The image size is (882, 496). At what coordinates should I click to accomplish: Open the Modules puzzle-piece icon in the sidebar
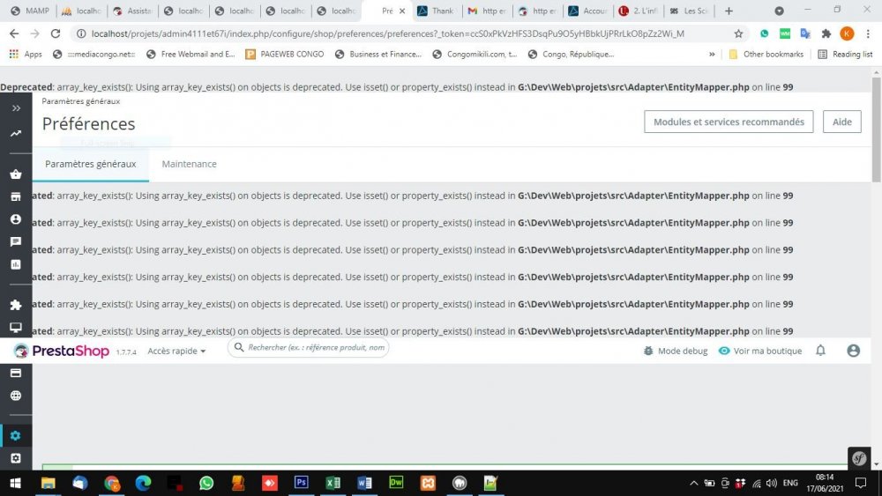(x=16, y=305)
